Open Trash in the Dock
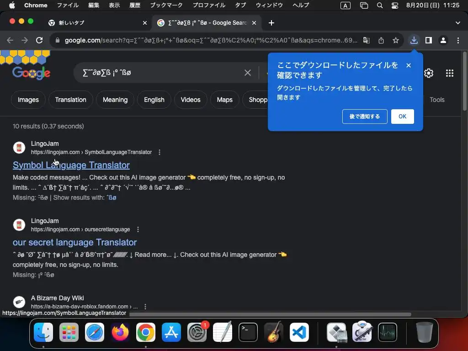 point(425,332)
